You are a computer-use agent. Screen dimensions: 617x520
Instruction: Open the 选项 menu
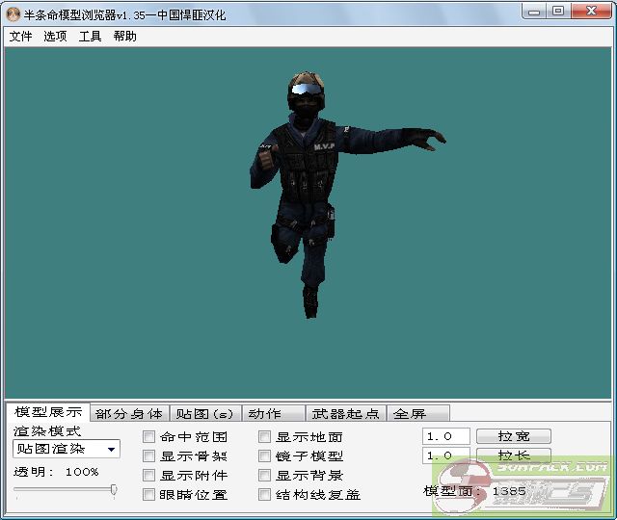55,37
